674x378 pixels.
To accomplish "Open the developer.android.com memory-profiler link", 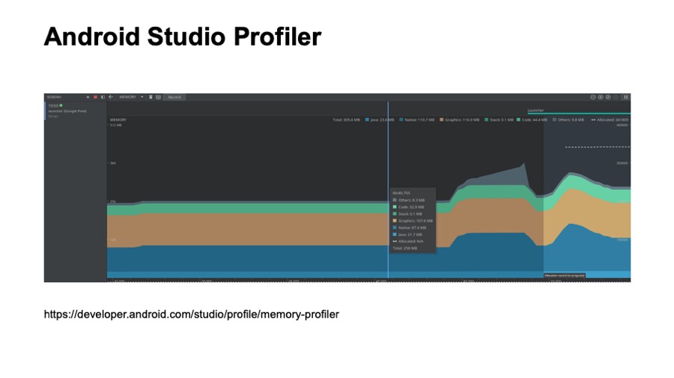I will 192,315.
